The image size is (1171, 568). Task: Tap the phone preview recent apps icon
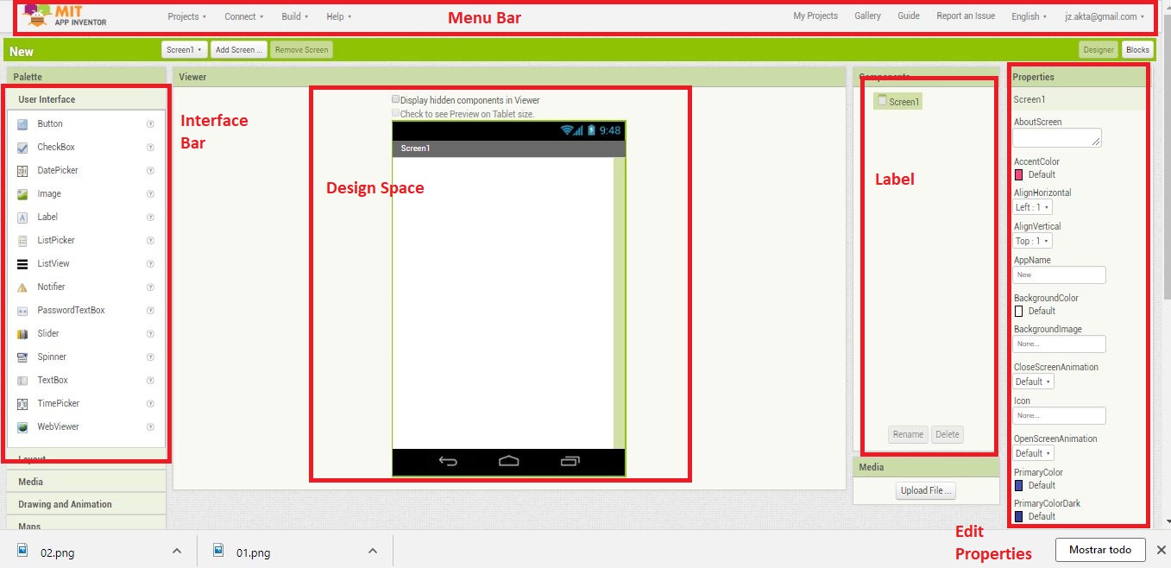[570, 462]
